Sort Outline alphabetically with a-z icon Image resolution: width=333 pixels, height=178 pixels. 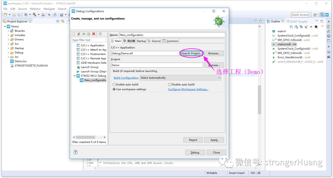coord(296,27)
